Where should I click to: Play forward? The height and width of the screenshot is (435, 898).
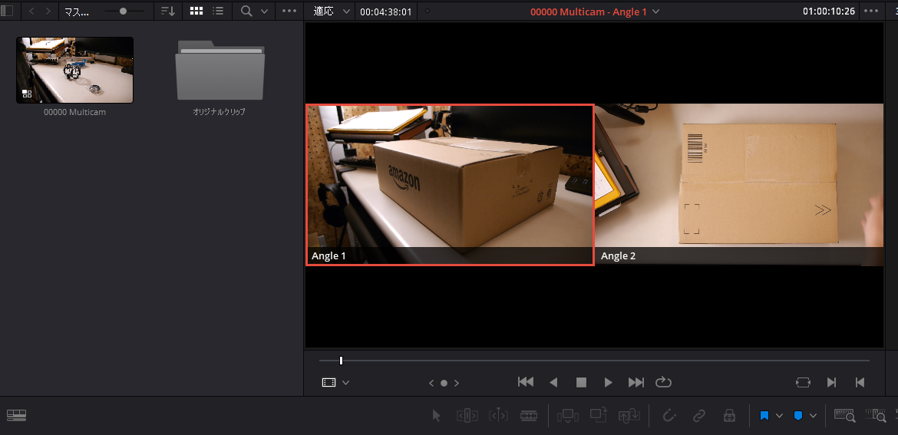click(x=608, y=382)
